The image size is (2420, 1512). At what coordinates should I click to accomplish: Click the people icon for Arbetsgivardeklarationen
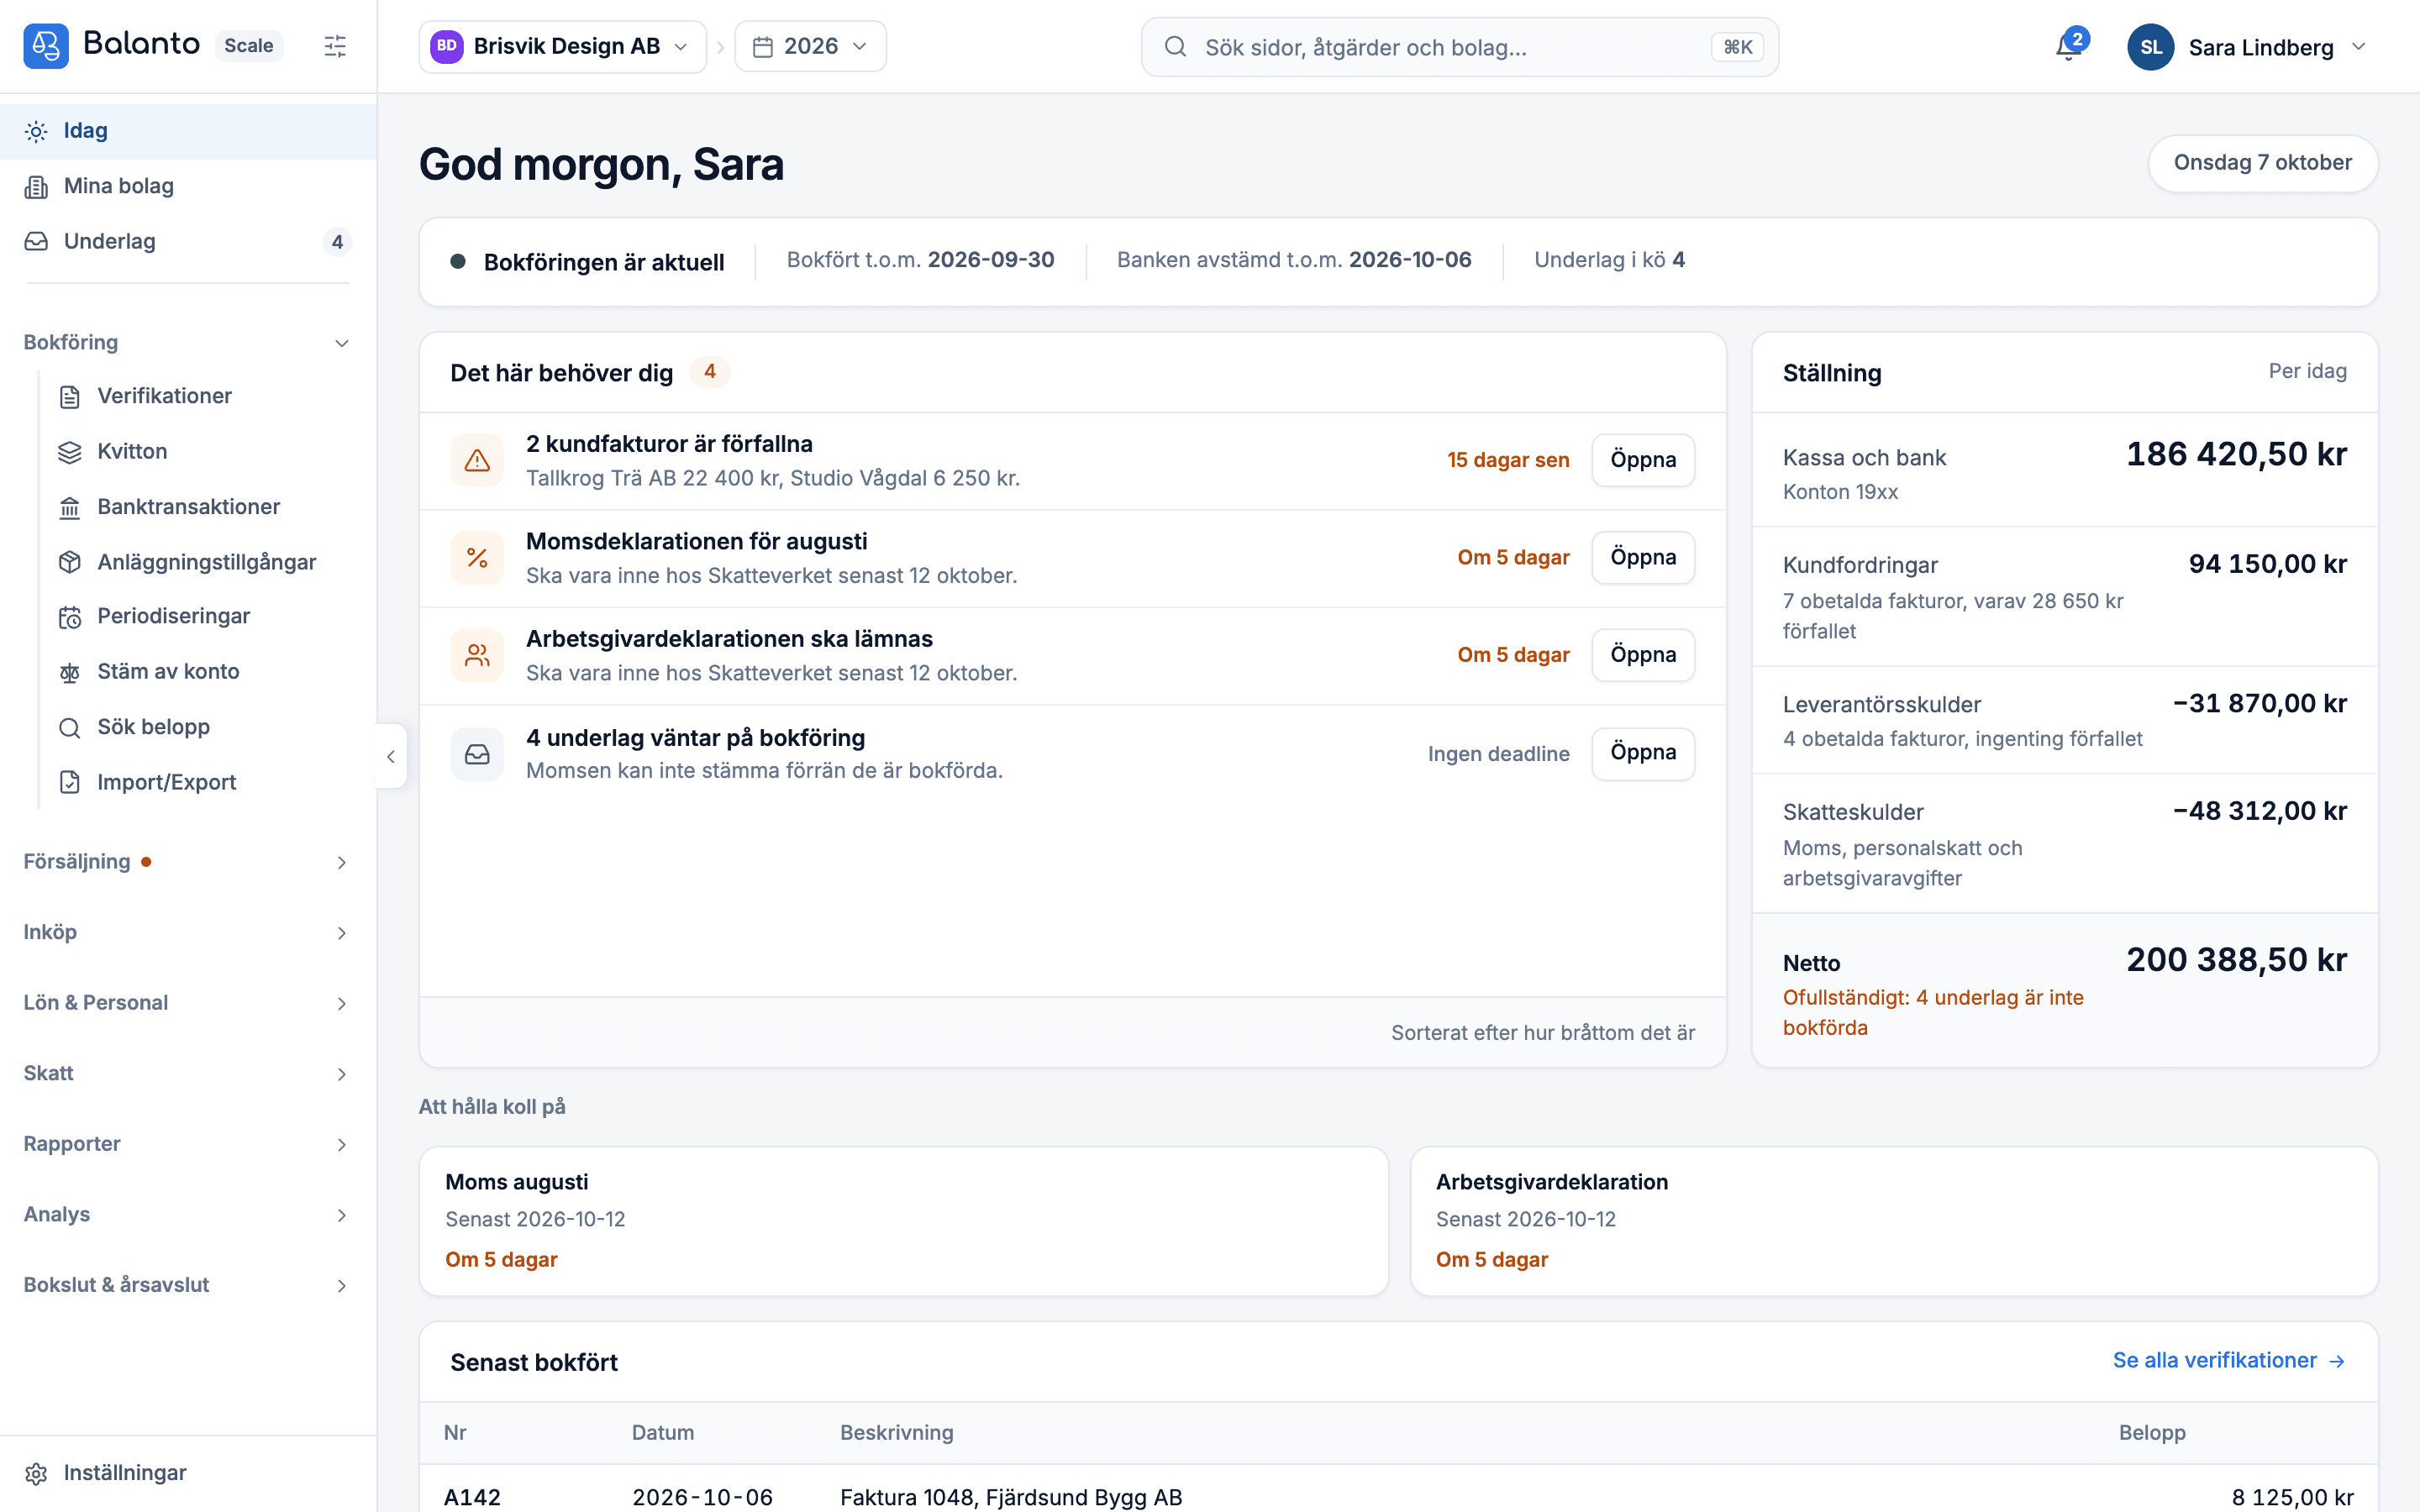[477, 655]
